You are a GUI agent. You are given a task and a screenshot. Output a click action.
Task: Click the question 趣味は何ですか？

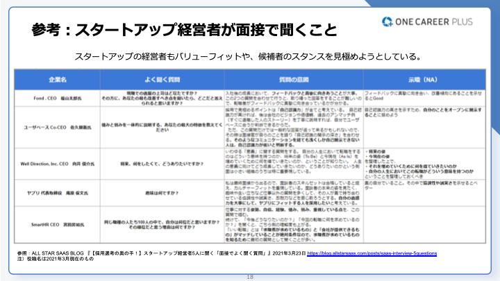(x=162, y=193)
